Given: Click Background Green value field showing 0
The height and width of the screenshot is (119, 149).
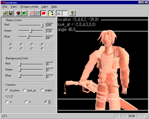Looking at the screenshot, I should tap(50, 70).
